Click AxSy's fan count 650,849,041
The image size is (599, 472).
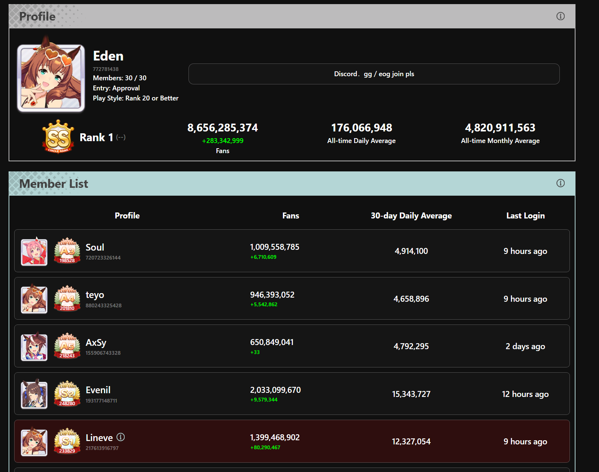pos(272,342)
